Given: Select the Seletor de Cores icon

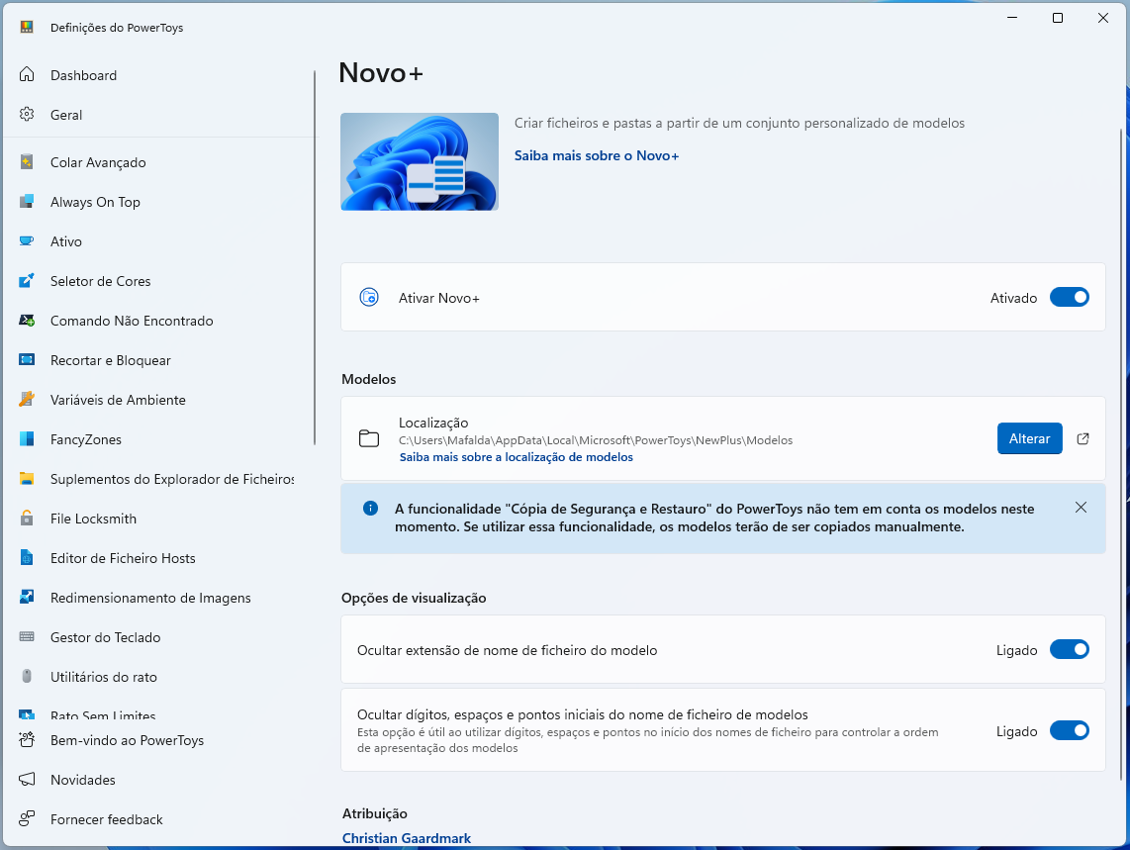Looking at the screenshot, I should [x=27, y=281].
